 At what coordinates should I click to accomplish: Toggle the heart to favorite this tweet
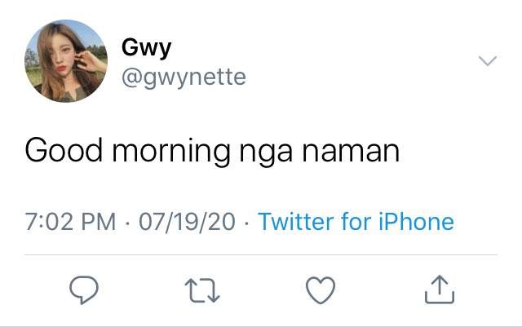coord(321,290)
